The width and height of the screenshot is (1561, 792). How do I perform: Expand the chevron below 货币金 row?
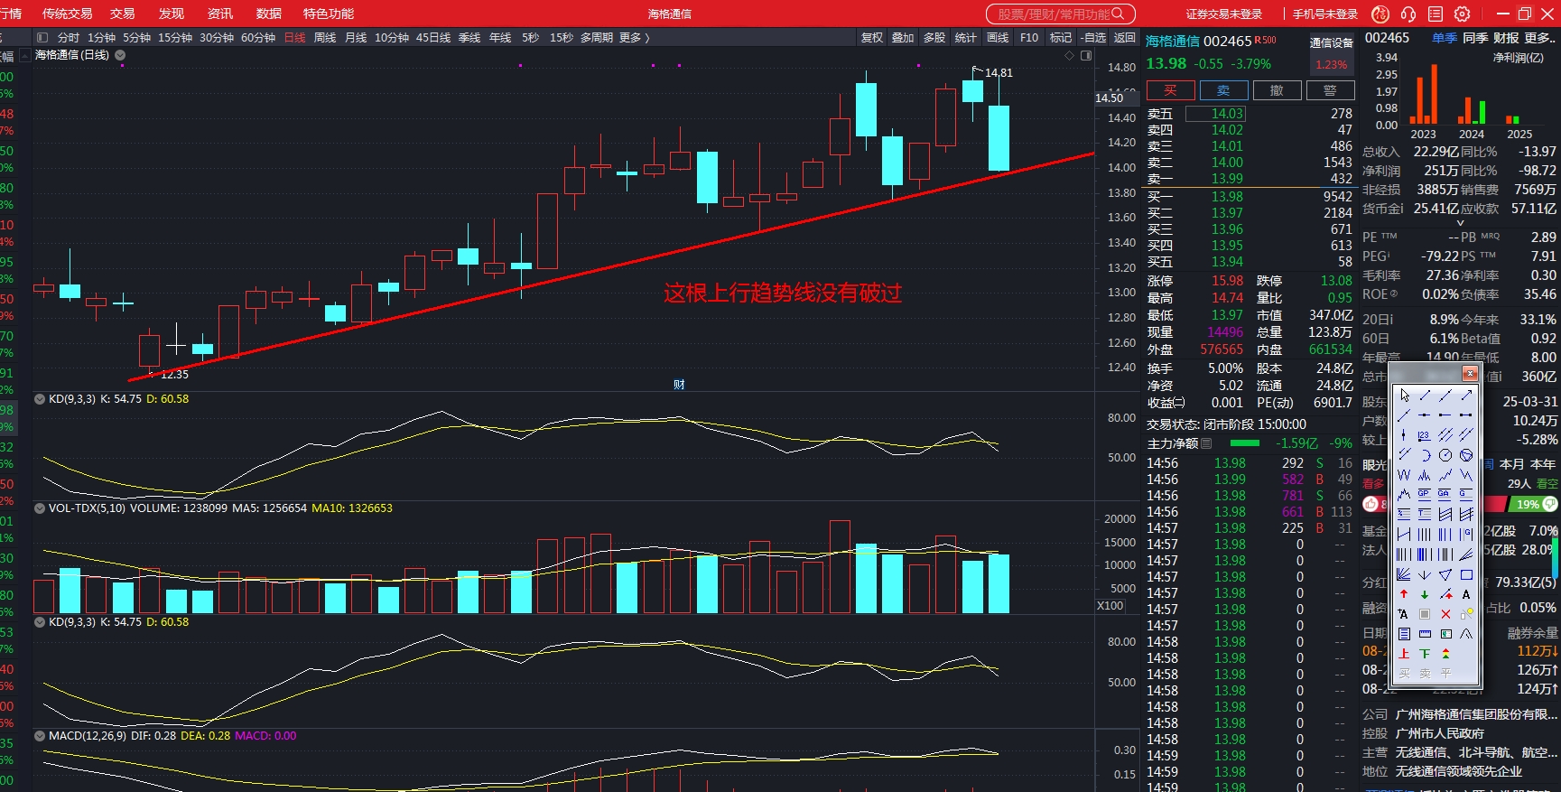[1460, 222]
